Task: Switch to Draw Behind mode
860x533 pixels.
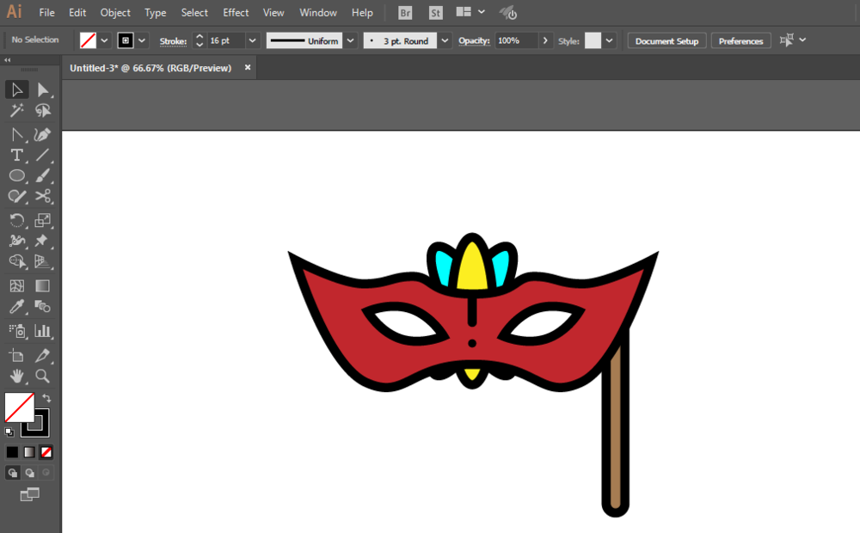Action: (x=29, y=473)
